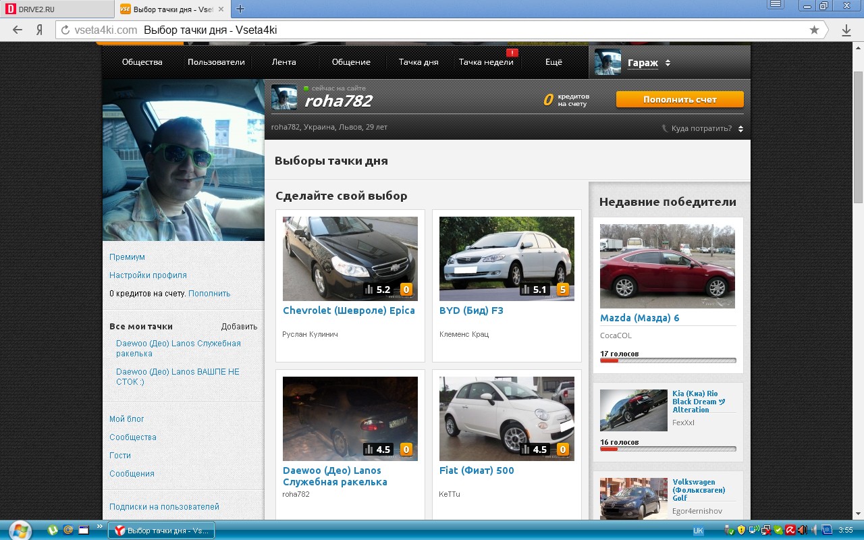Go to the Лента section
This screenshot has width=864, height=540.
283,62
